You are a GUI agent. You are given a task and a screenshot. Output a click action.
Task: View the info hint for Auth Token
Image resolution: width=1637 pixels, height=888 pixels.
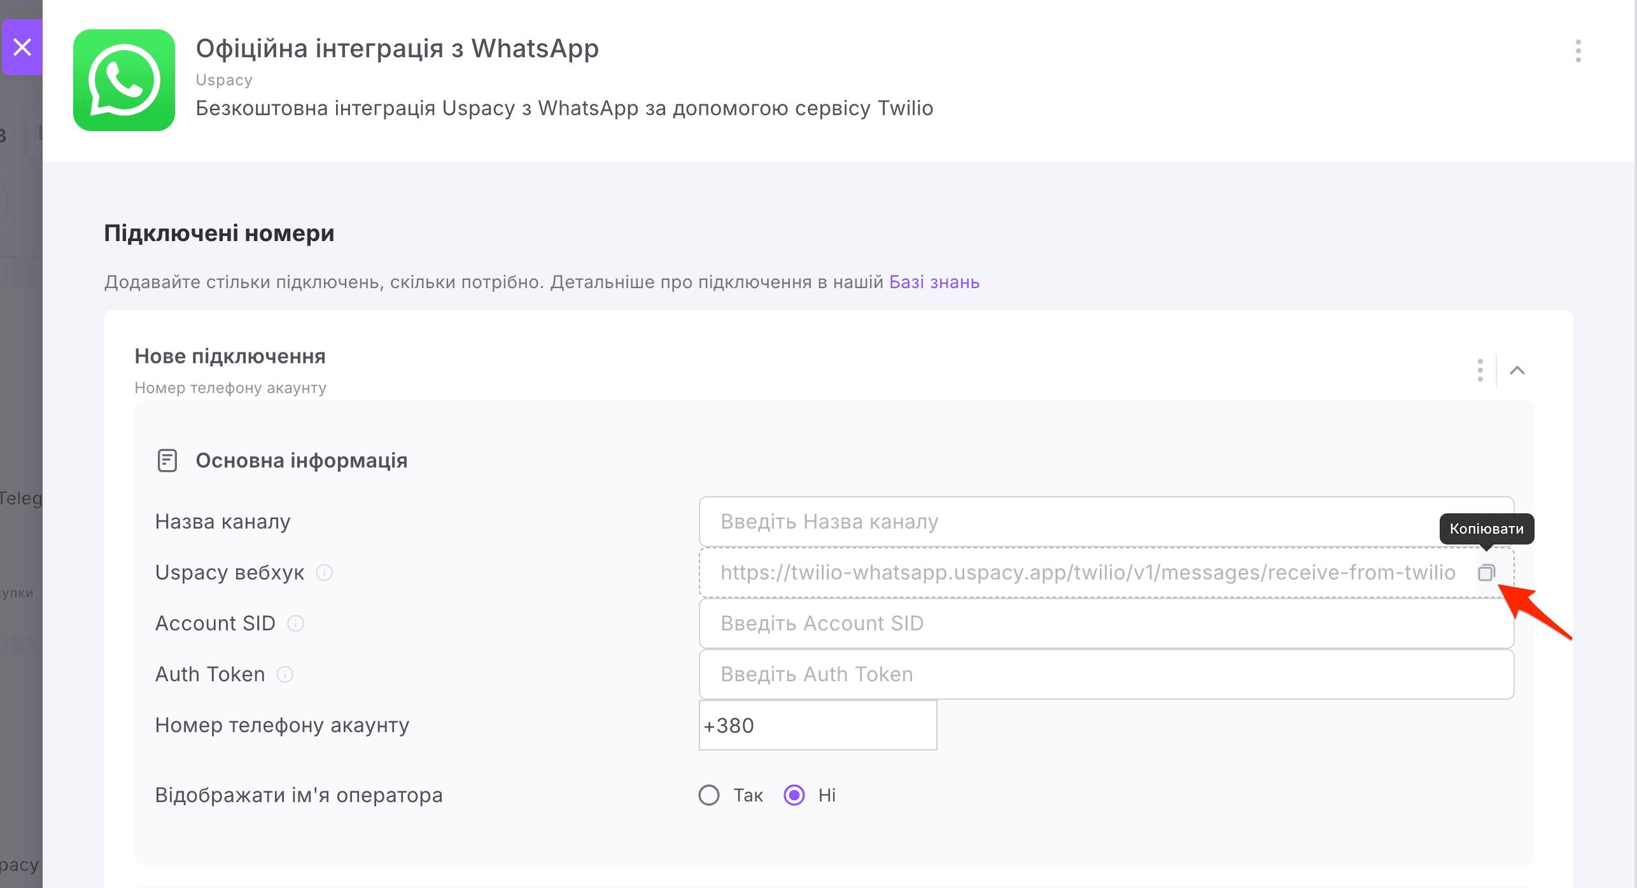coord(285,675)
